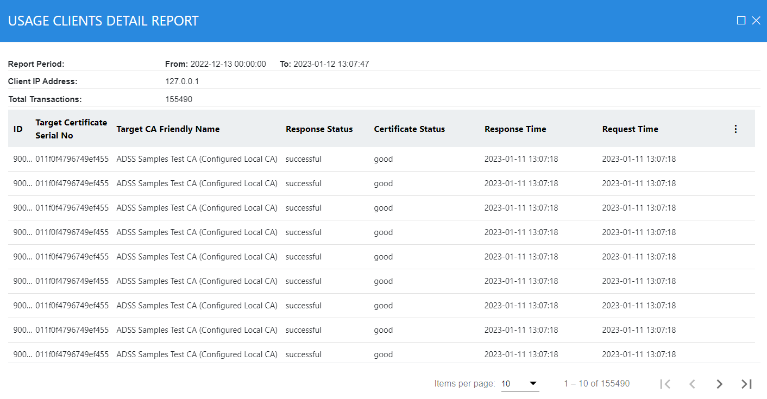
Task: Sort by the Certificate Status column
Action: click(409, 129)
